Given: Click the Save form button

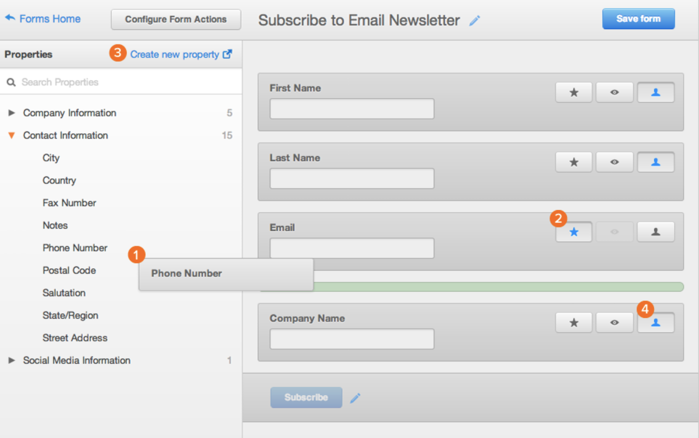Looking at the screenshot, I should pyautogui.click(x=638, y=19).
